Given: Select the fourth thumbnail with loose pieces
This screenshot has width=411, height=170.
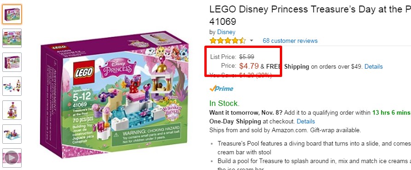Looking at the screenshot, I should 12,86.
